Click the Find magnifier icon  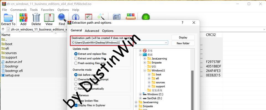[x=62, y=18]
